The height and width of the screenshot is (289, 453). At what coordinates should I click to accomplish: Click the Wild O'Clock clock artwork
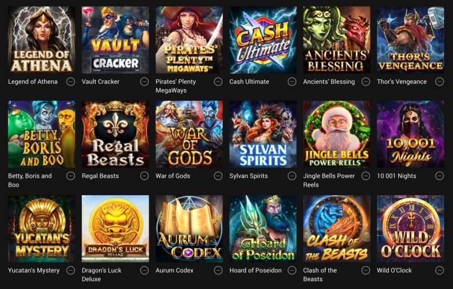tap(411, 229)
